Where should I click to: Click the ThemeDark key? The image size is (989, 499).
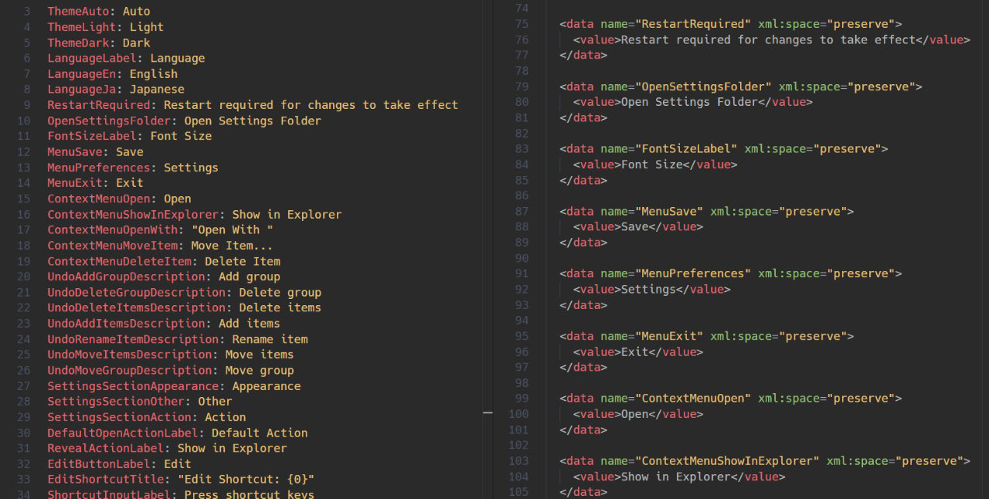[x=78, y=42]
